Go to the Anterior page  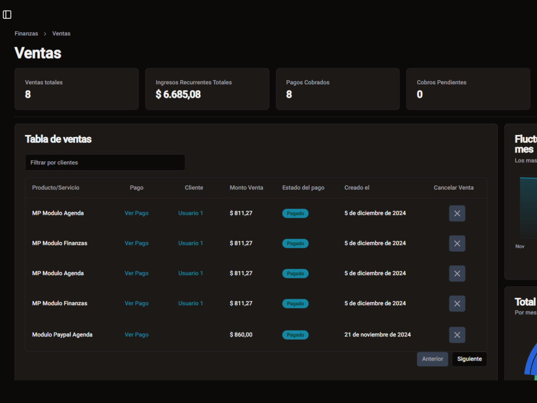pyautogui.click(x=432, y=359)
